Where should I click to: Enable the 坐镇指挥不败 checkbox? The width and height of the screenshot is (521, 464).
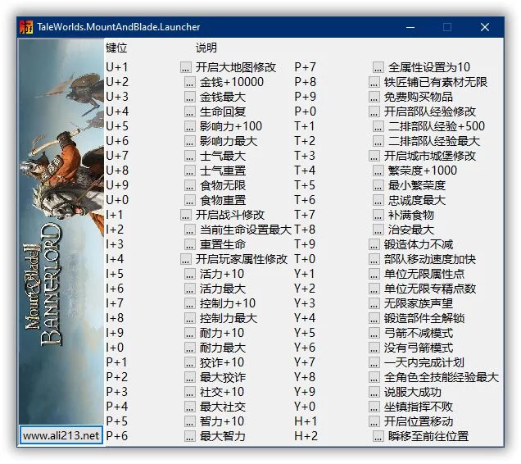pos(374,407)
